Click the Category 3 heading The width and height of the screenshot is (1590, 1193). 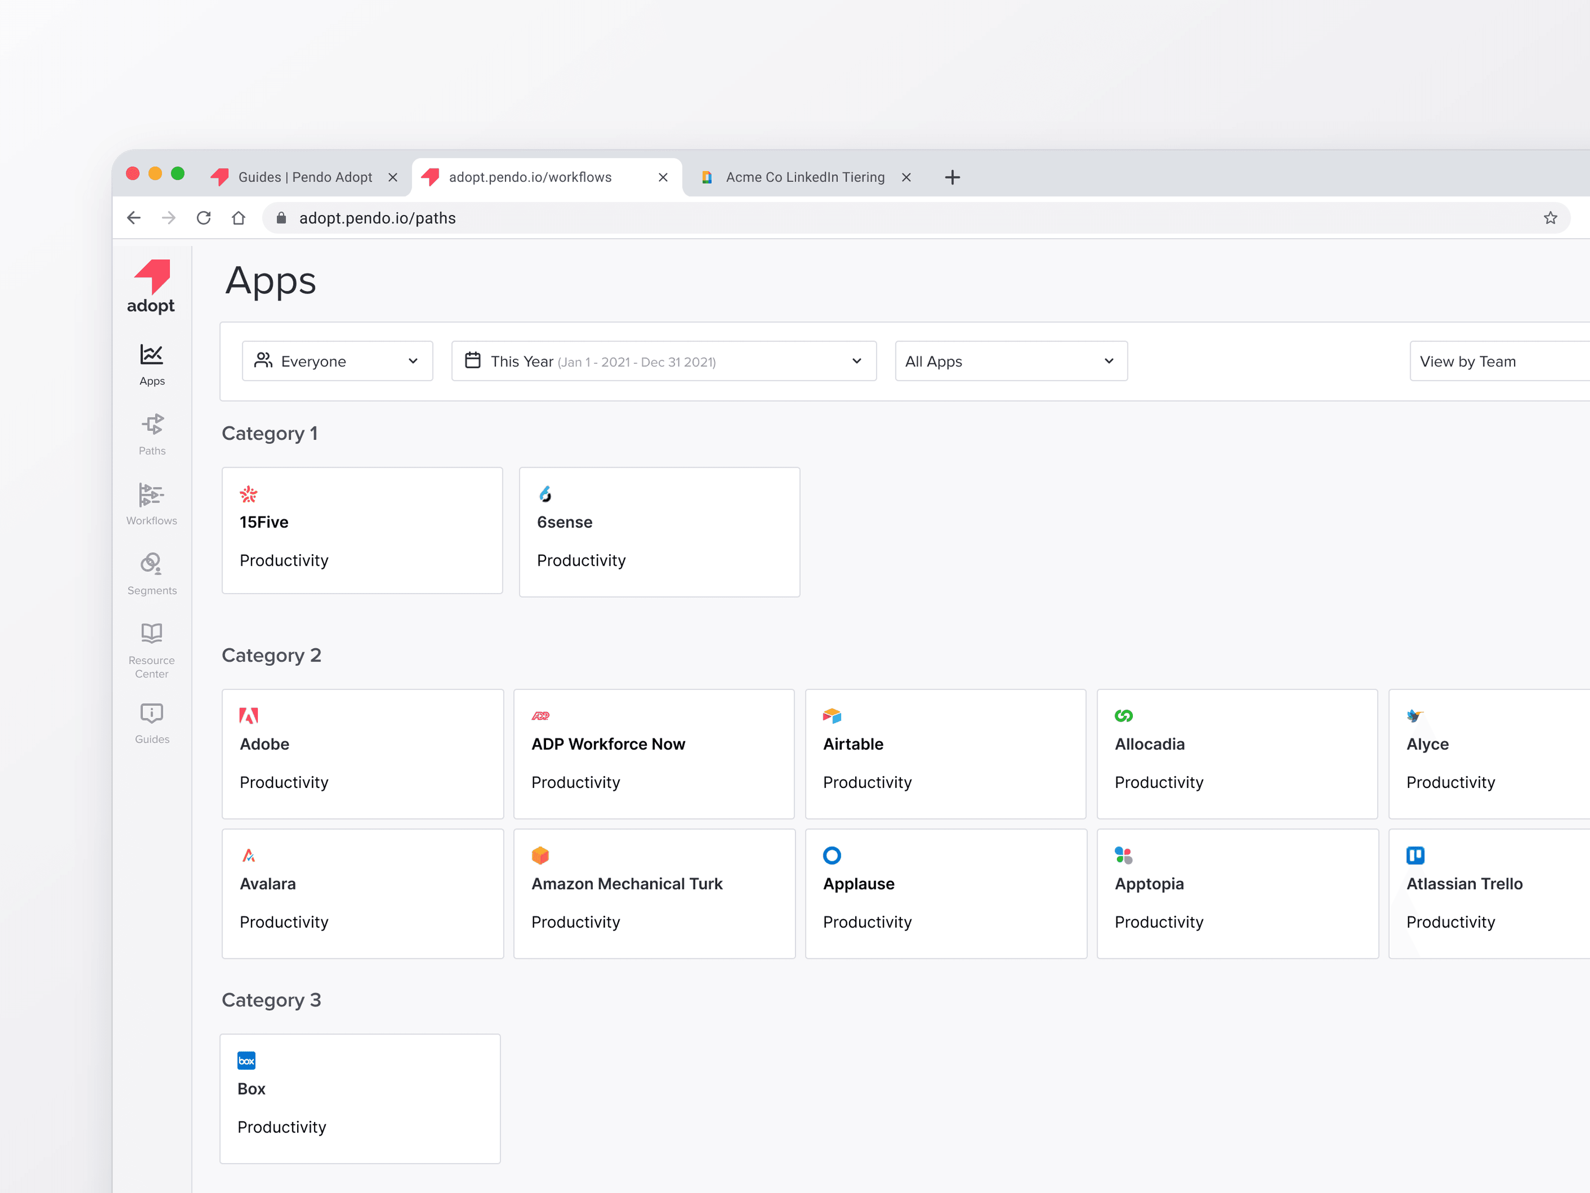tap(272, 1000)
